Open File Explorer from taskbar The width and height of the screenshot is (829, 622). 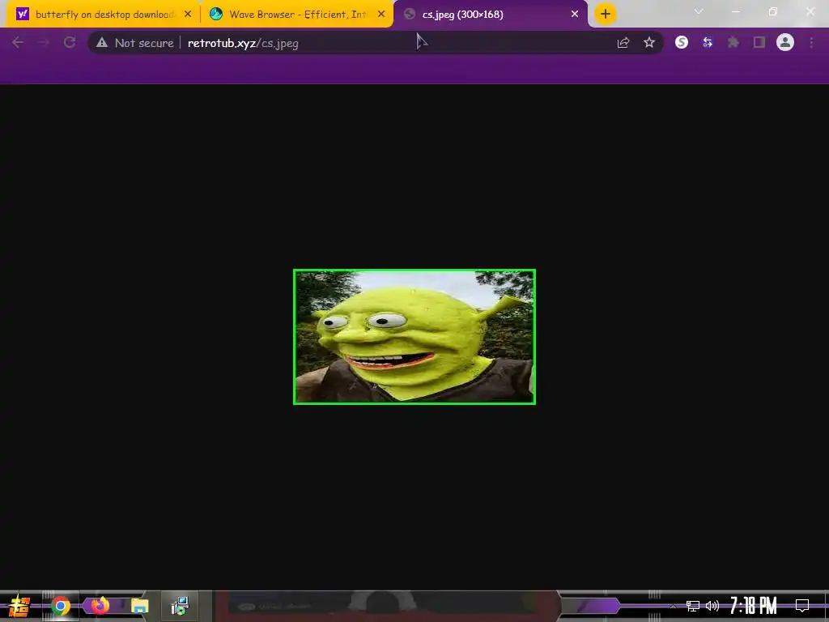pyautogui.click(x=139, y=606)
